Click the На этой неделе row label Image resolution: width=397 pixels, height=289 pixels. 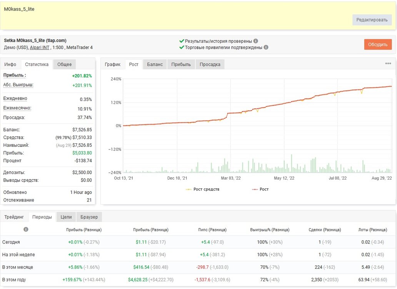[x=18, y=255]
